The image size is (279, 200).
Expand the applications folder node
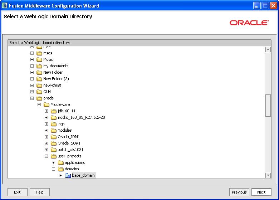pyautogui.click(x=53, y=163)
